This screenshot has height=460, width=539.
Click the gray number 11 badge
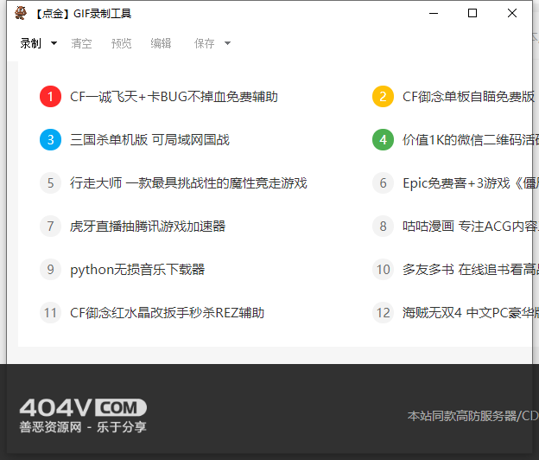[50, 313]
